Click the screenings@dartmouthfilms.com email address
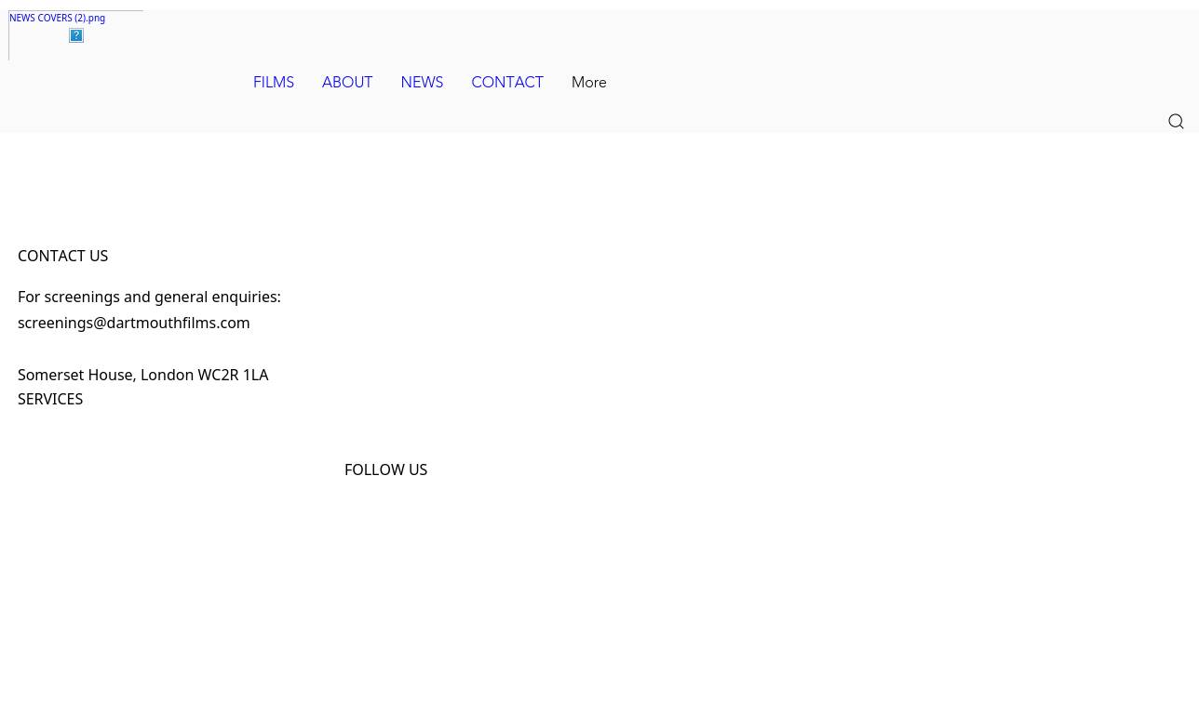The width and height of the screenshot is (1199, 714). pos(133,323)
